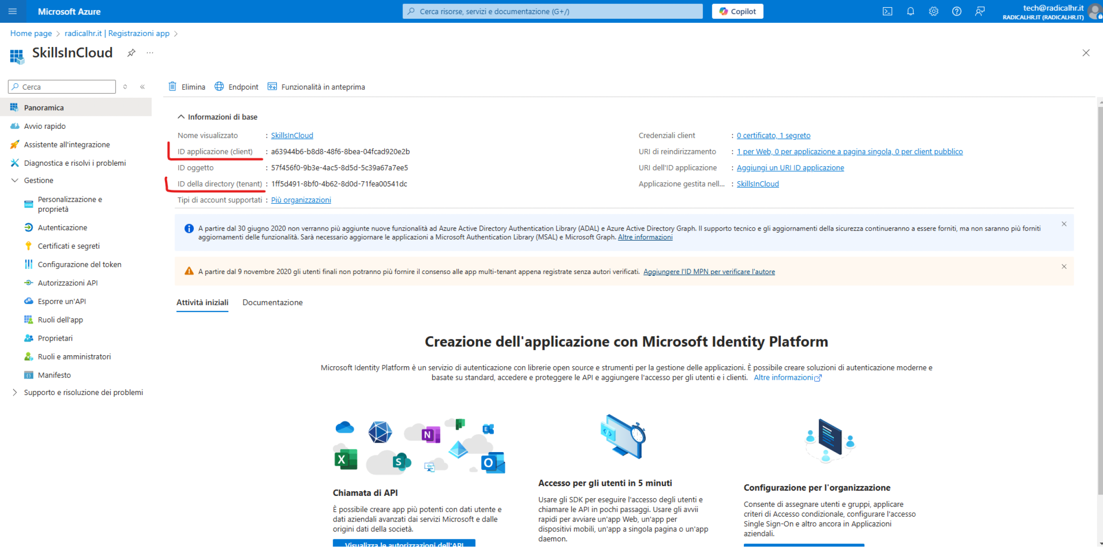Pin the SkillsInCloud page

point(131,53)
